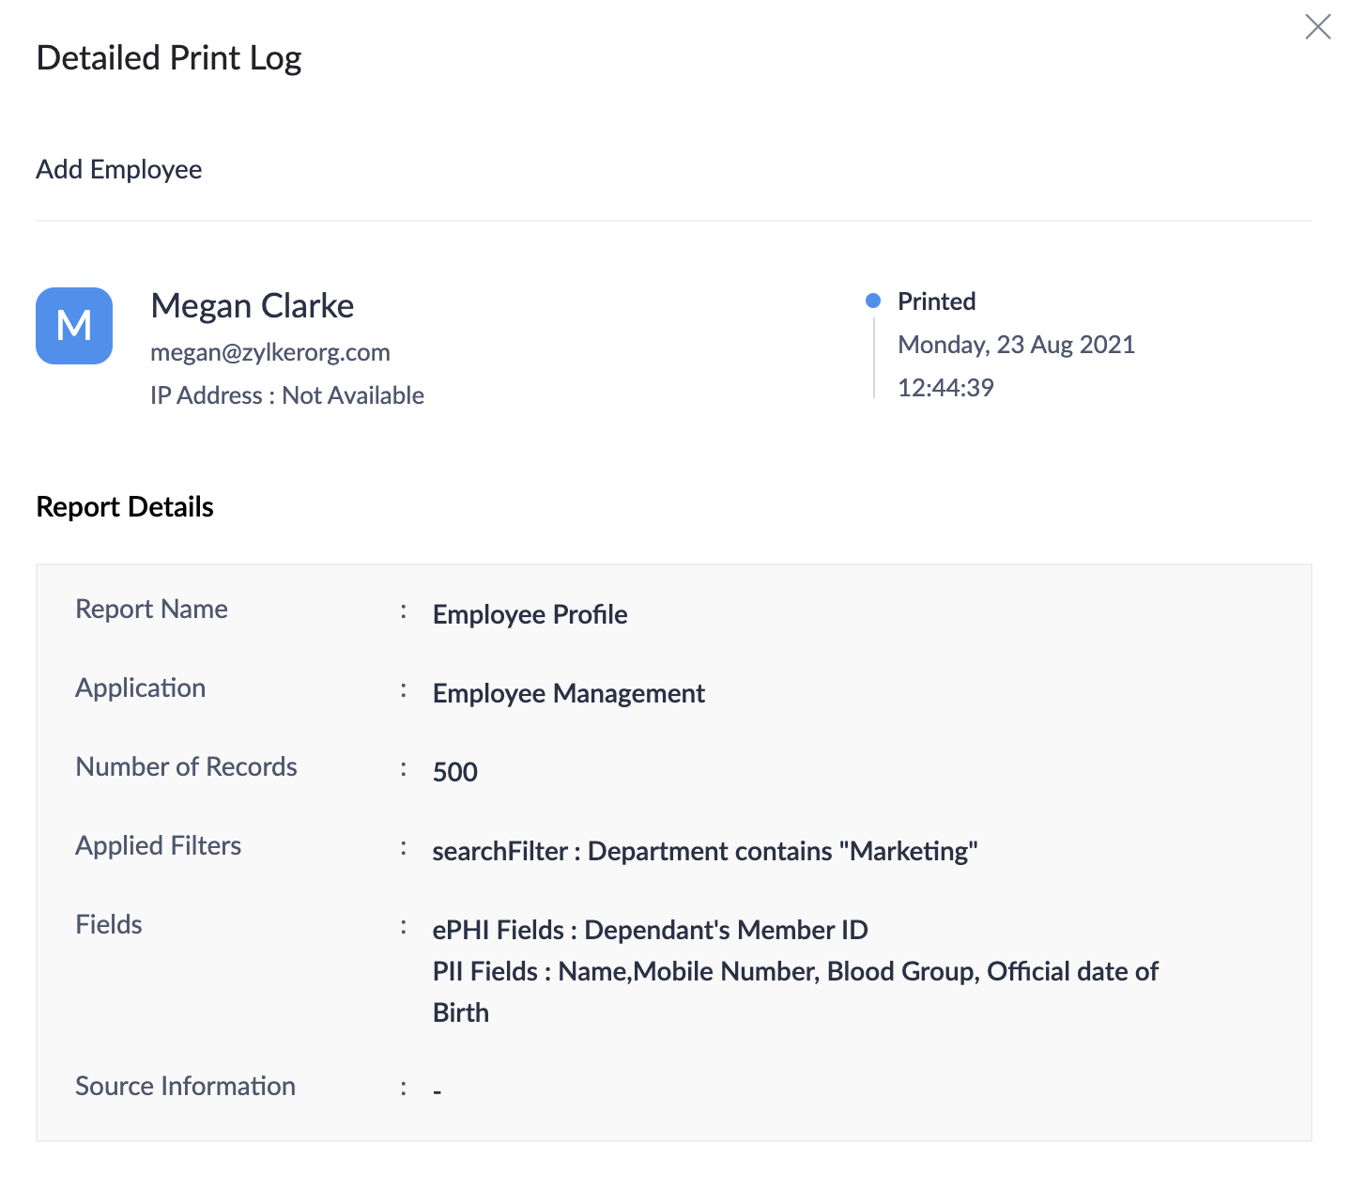Click the Applied Filters label
This screenshot has width=1352, height=1189.
pos(158,845)
